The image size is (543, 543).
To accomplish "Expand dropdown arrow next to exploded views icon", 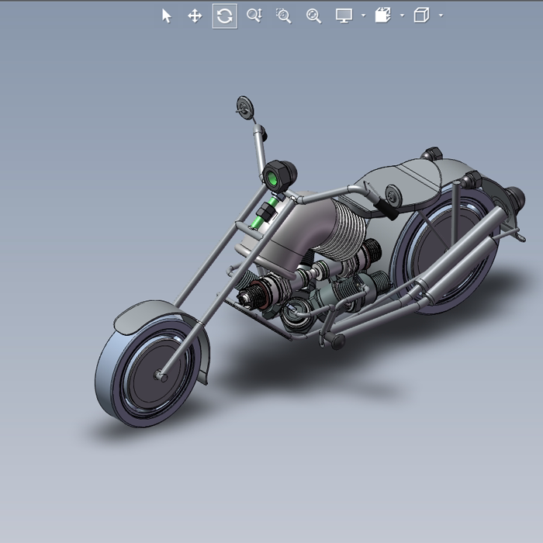I will [x=402, y=16].
